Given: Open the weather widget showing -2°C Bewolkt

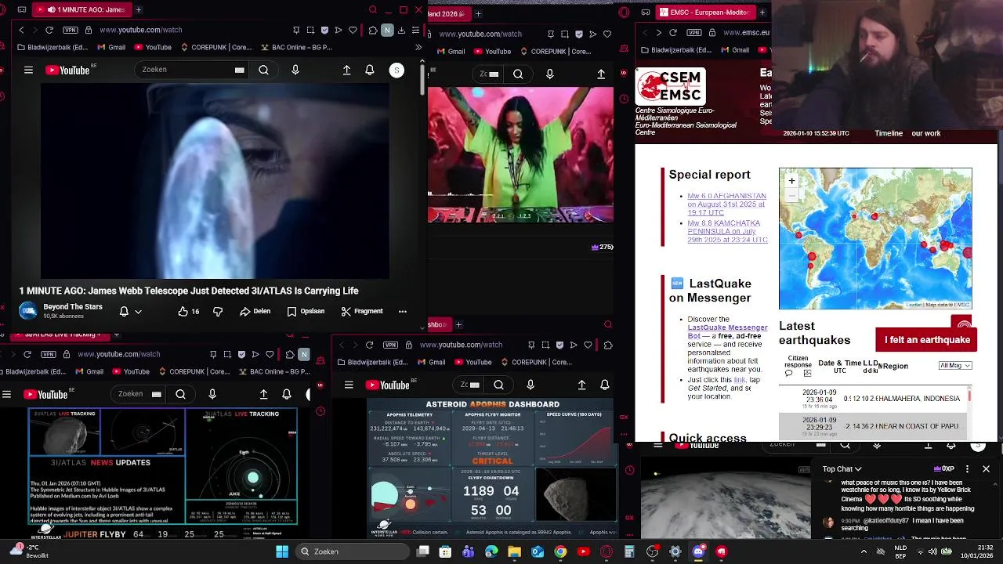Looking at the screenshot, I should [30, 551].
